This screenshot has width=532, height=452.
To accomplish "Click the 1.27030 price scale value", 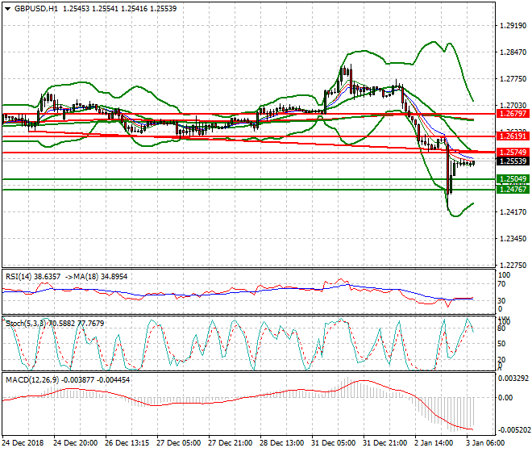I will tap(513, 106).
